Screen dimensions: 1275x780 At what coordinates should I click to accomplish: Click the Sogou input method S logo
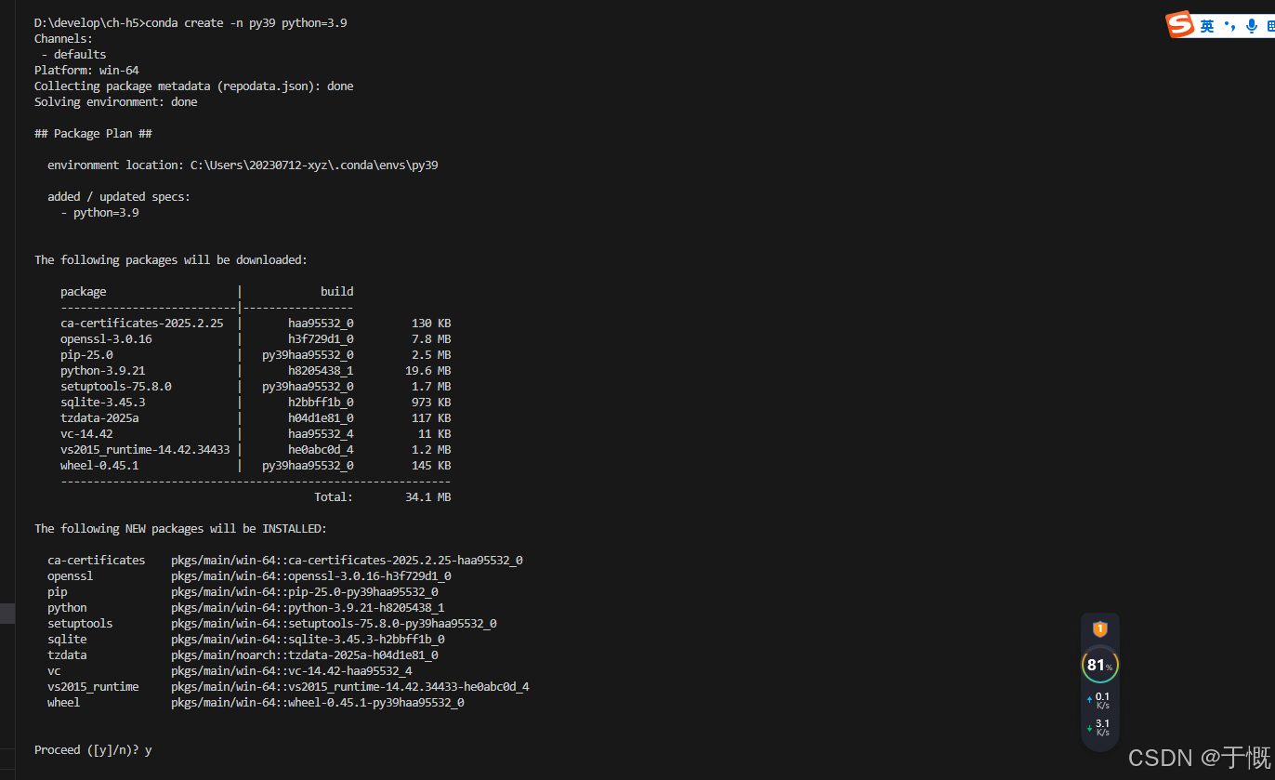pos(1180,25)
